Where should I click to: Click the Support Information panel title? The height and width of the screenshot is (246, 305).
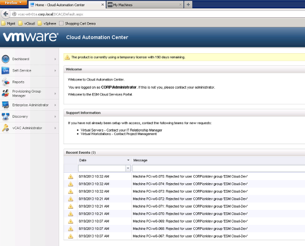(83, 113)
